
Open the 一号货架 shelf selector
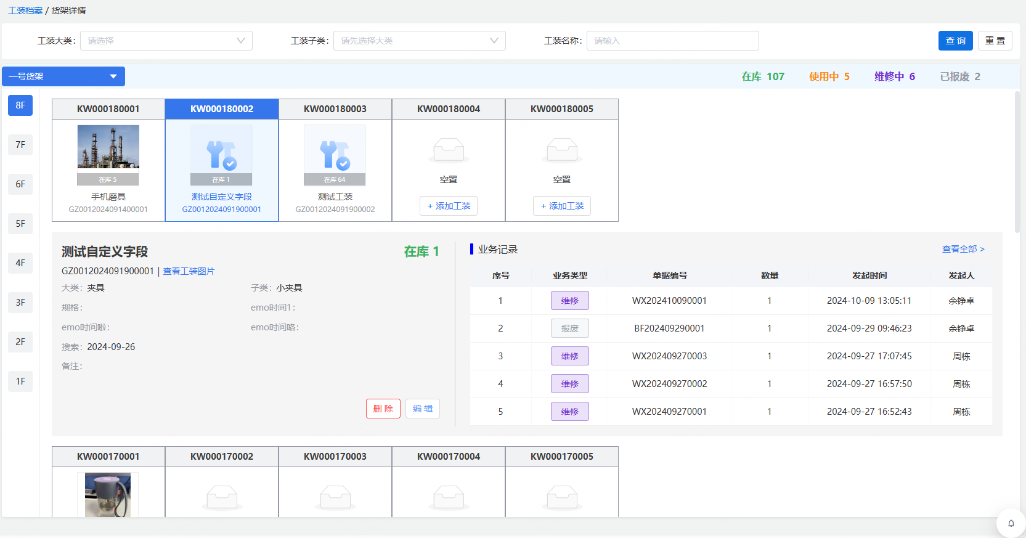tap(63, 76)
